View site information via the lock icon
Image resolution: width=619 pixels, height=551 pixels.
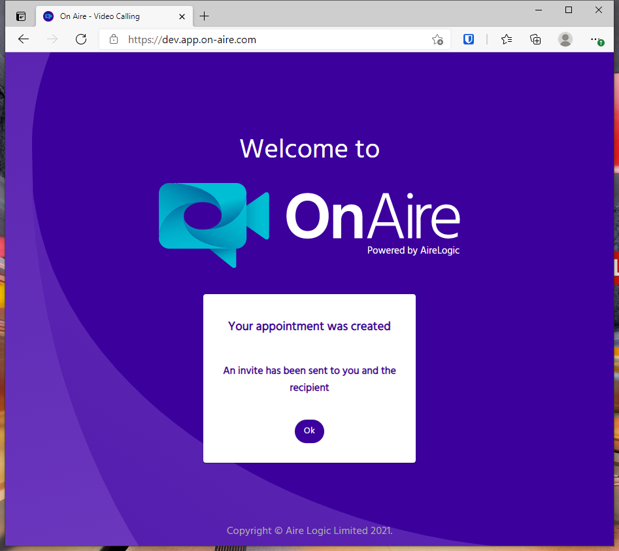tap(114, 39)
